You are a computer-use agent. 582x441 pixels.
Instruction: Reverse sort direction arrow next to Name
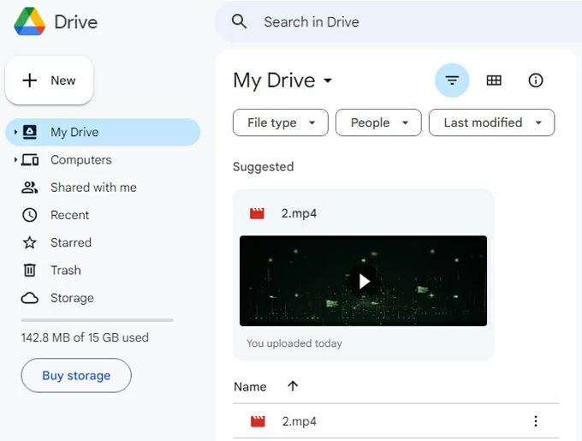[293, 386]
